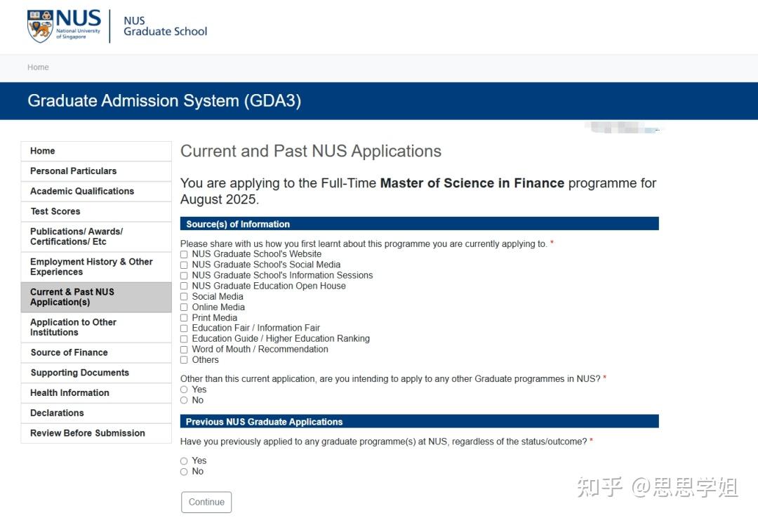The width and height of the screenshot is (758, 518).
Task: Open the NUS Graduate School header logo
Action: click(164, 26)
